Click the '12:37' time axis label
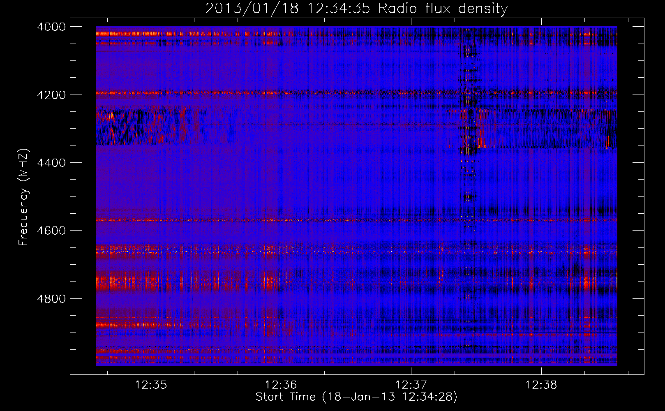This screenshot has height=411, width=665. pos(411,385)
